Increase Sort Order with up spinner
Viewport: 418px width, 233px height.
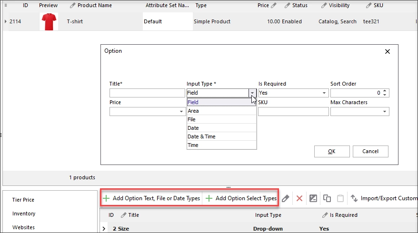[385, 91]
